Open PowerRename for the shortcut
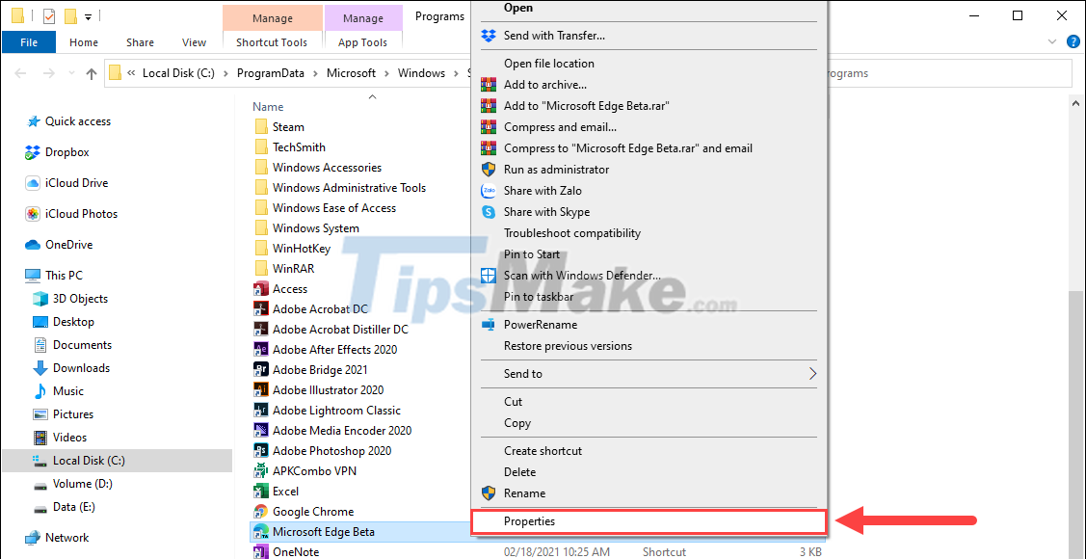 (x=544, y=324)
